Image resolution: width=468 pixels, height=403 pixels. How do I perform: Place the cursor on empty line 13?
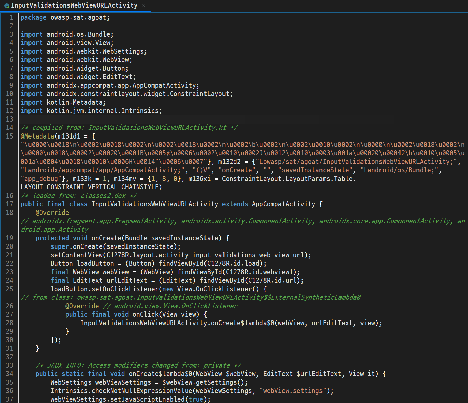pyautogui.click(x=203, y=119)
